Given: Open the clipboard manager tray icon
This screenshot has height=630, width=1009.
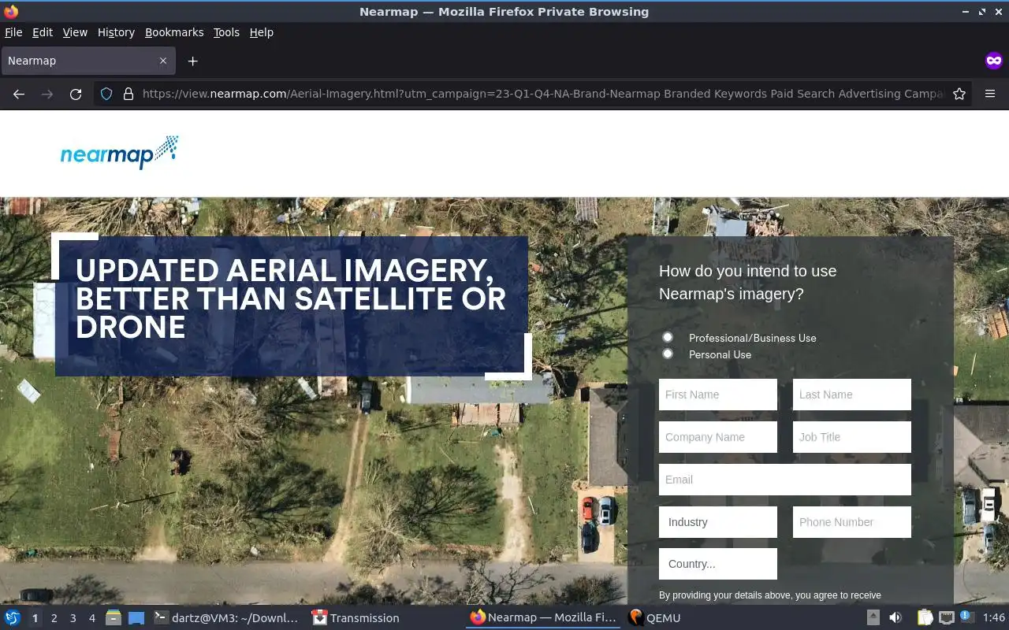Looking at the screenshot, I should (x=925, y=618).
